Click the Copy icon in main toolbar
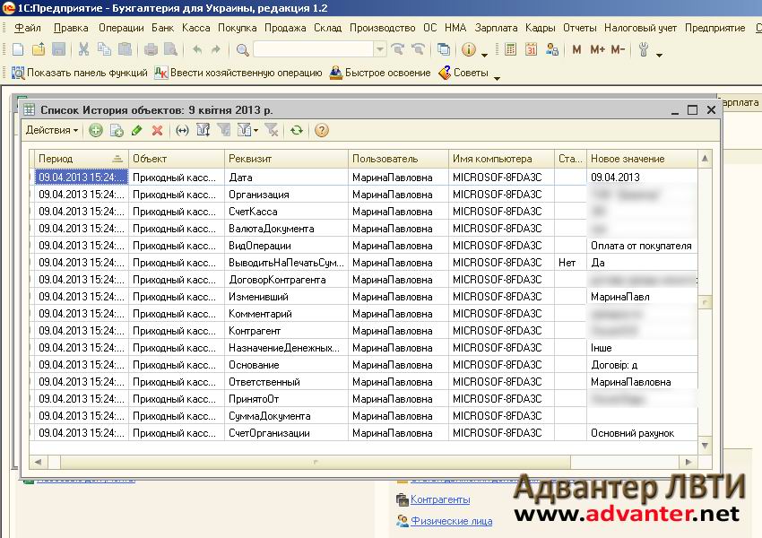 104,49
